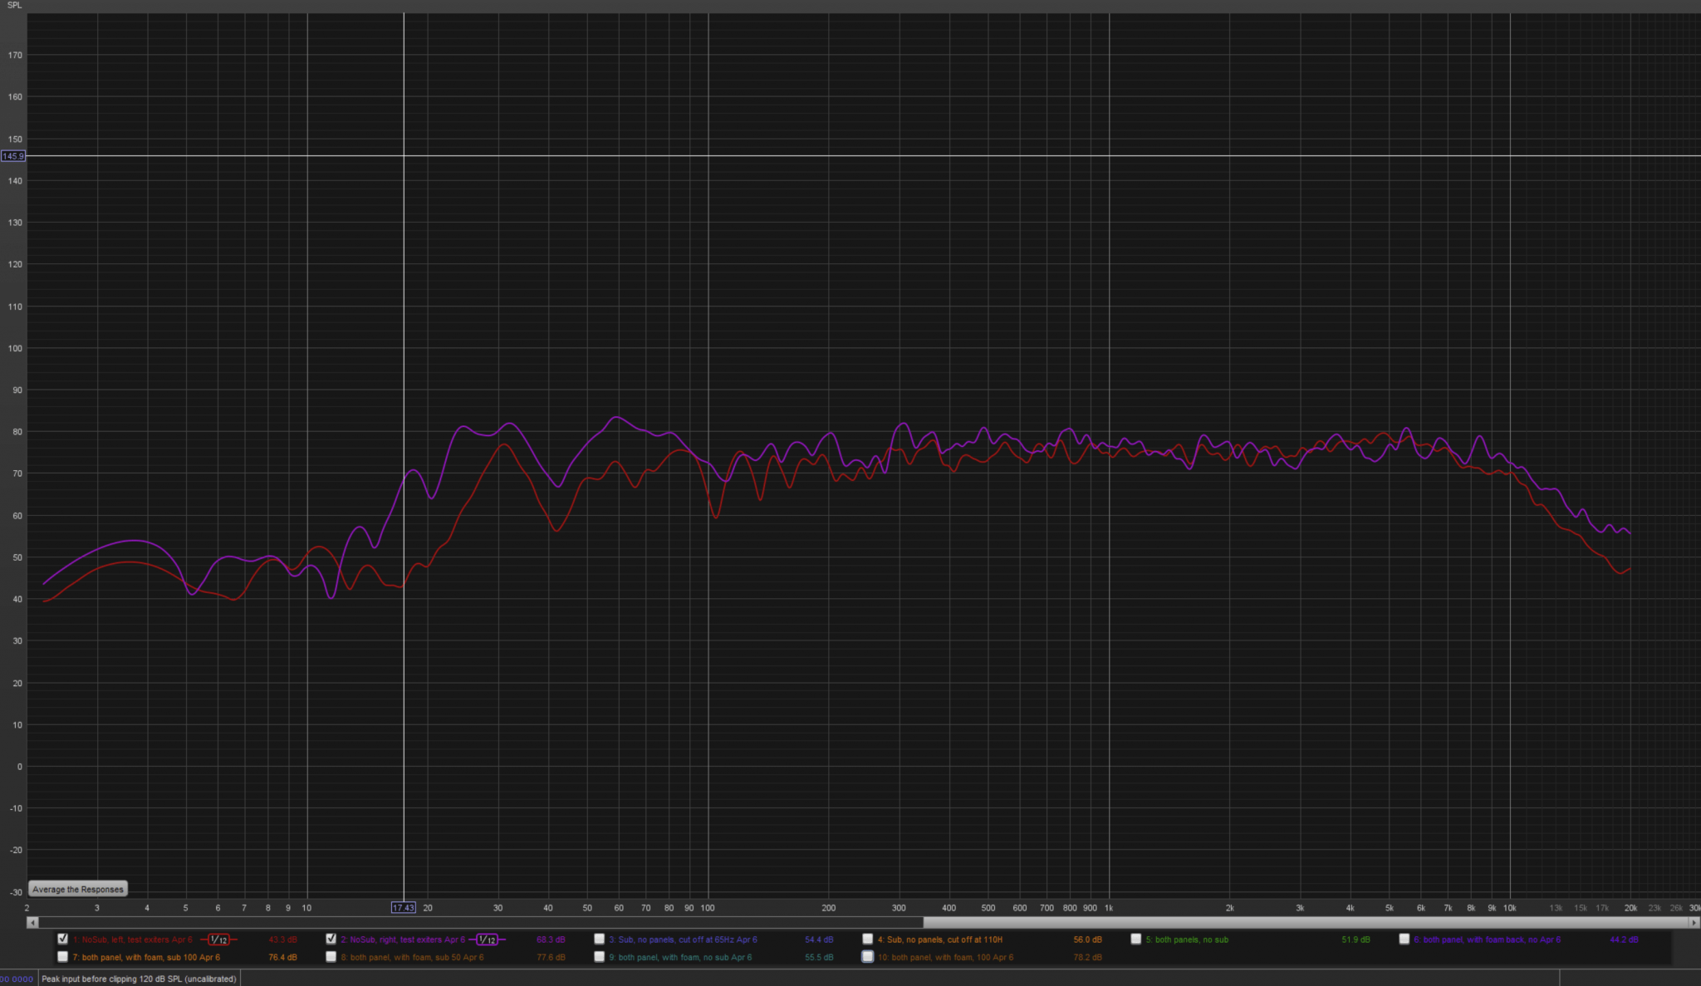This screenshot has height=986, width=1701.
Task: Click the 44.2 dB value of trace 6
Action: pos(1624,939)
